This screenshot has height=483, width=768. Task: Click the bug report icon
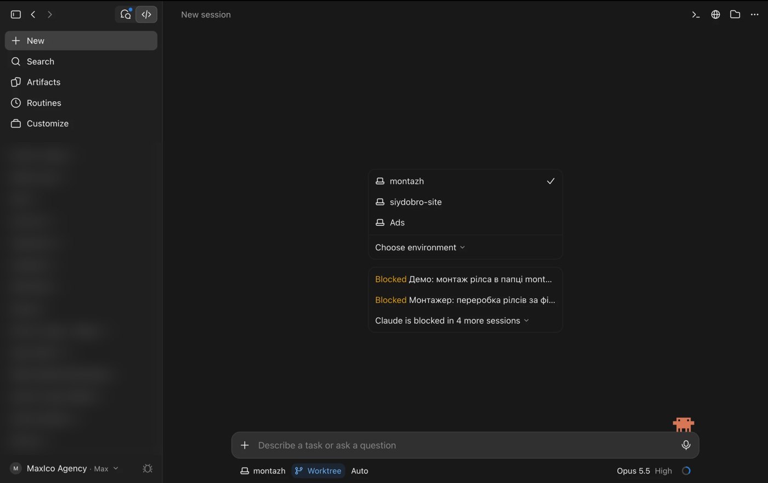[148, 469]
